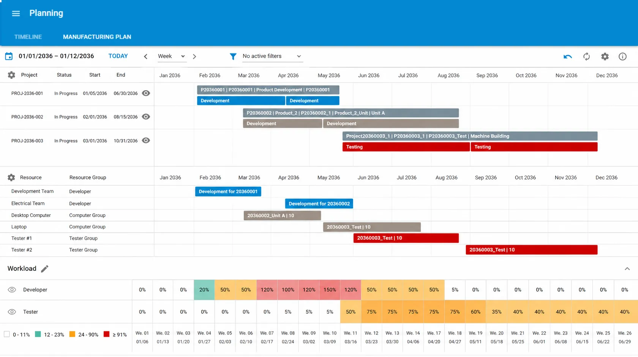Screen dimensions: 638x357
Task: Switch to the TIMELINE tab
Action: 28,37
